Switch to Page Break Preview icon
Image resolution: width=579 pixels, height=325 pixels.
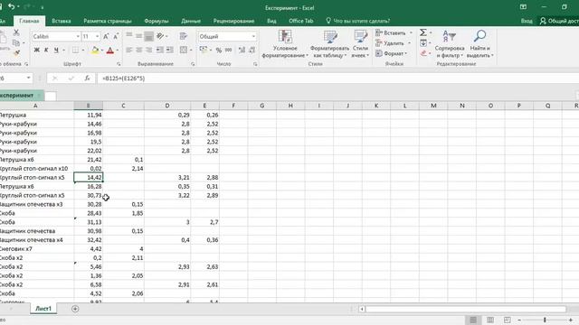coord(507,320)
